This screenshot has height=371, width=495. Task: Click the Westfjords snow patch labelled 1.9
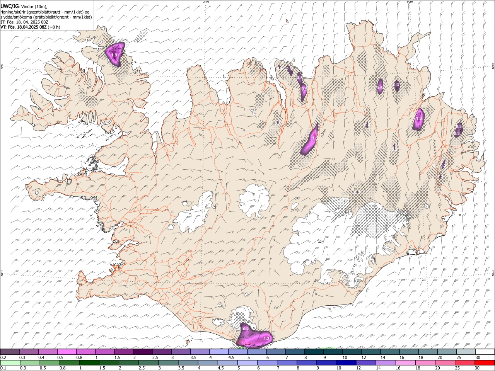tap(114, 55)
